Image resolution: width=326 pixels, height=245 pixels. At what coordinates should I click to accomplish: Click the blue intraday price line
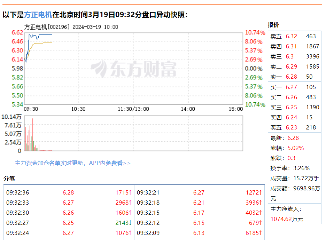click(46, 35)
